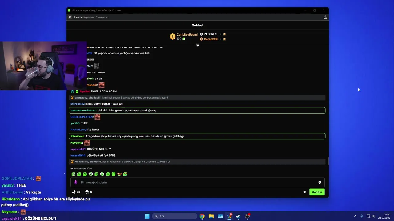This screenshot has width=394, height=221.
Task: Click gift icon next to ZEBERUS 60
Action: tap(224, 34)
